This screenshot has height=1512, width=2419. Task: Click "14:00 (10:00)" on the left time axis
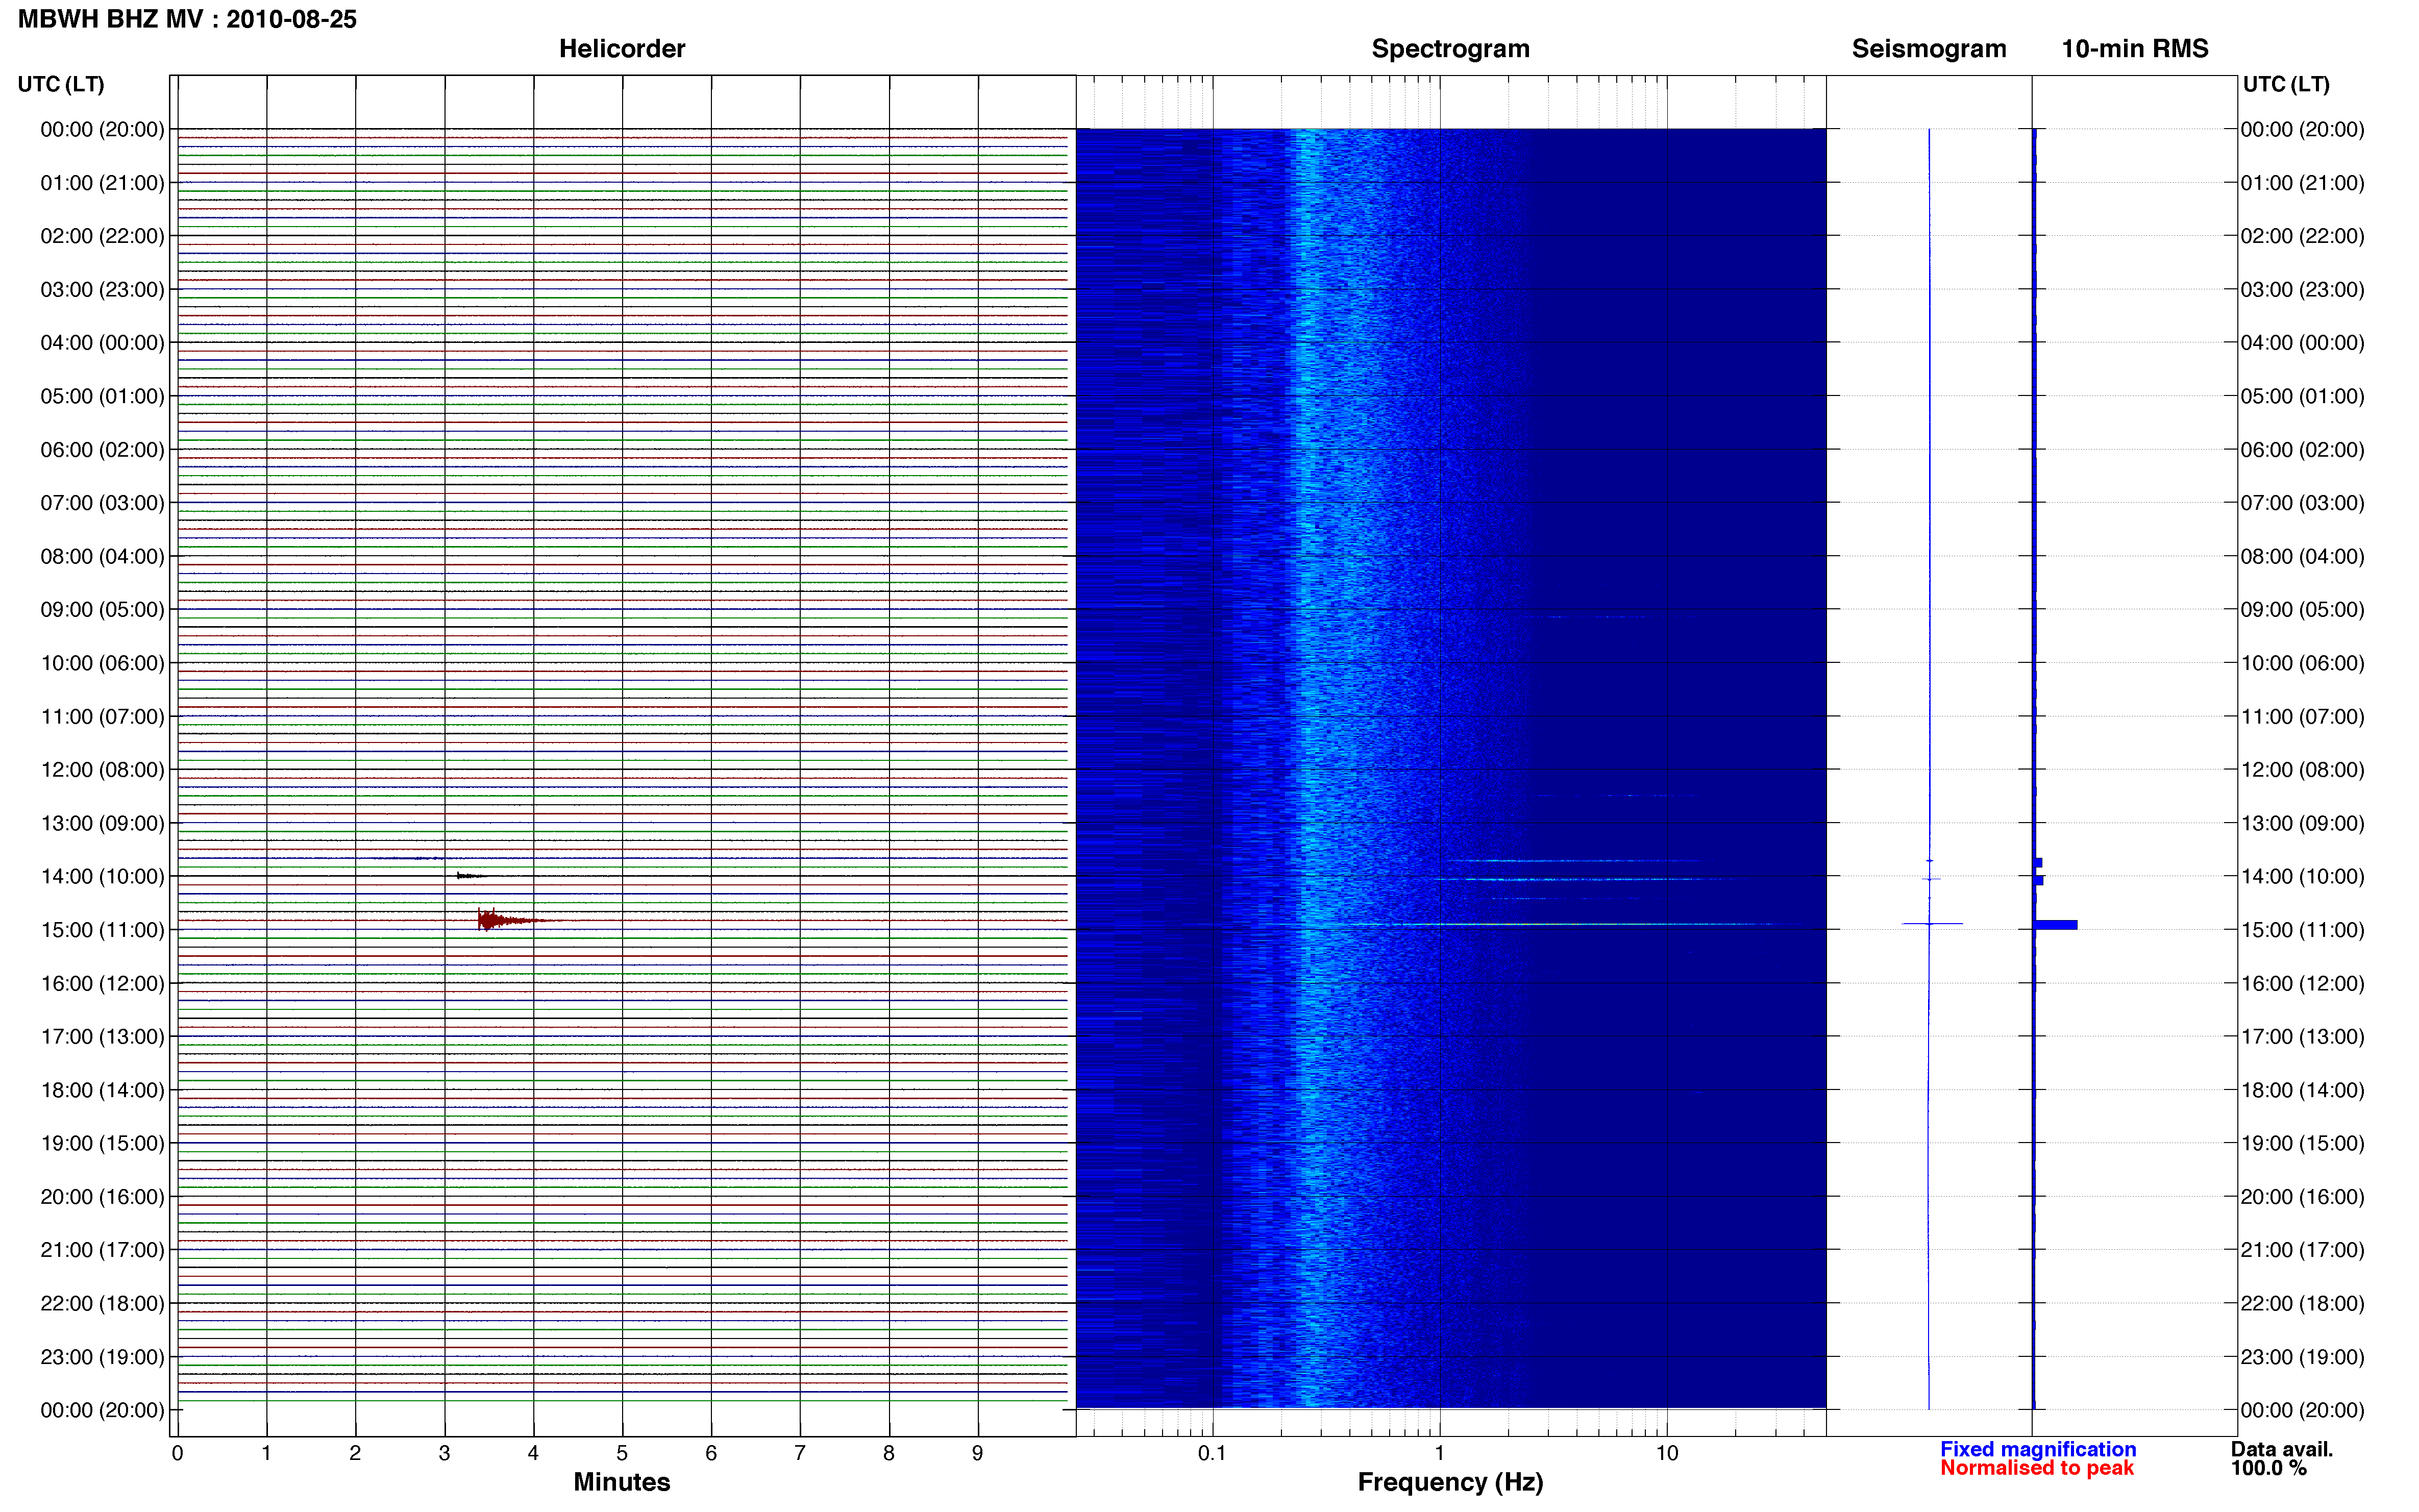102,877
